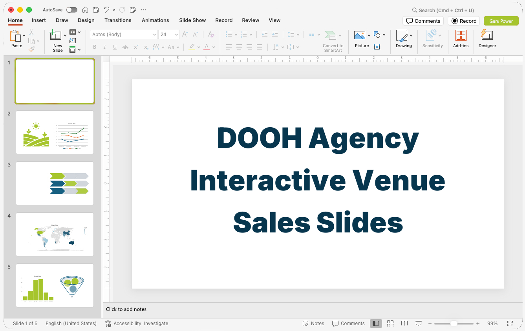Image resolution: width=525 pixels, height=331 pixels.
Task: Open the Design tab
Action: tap(86, 20)
